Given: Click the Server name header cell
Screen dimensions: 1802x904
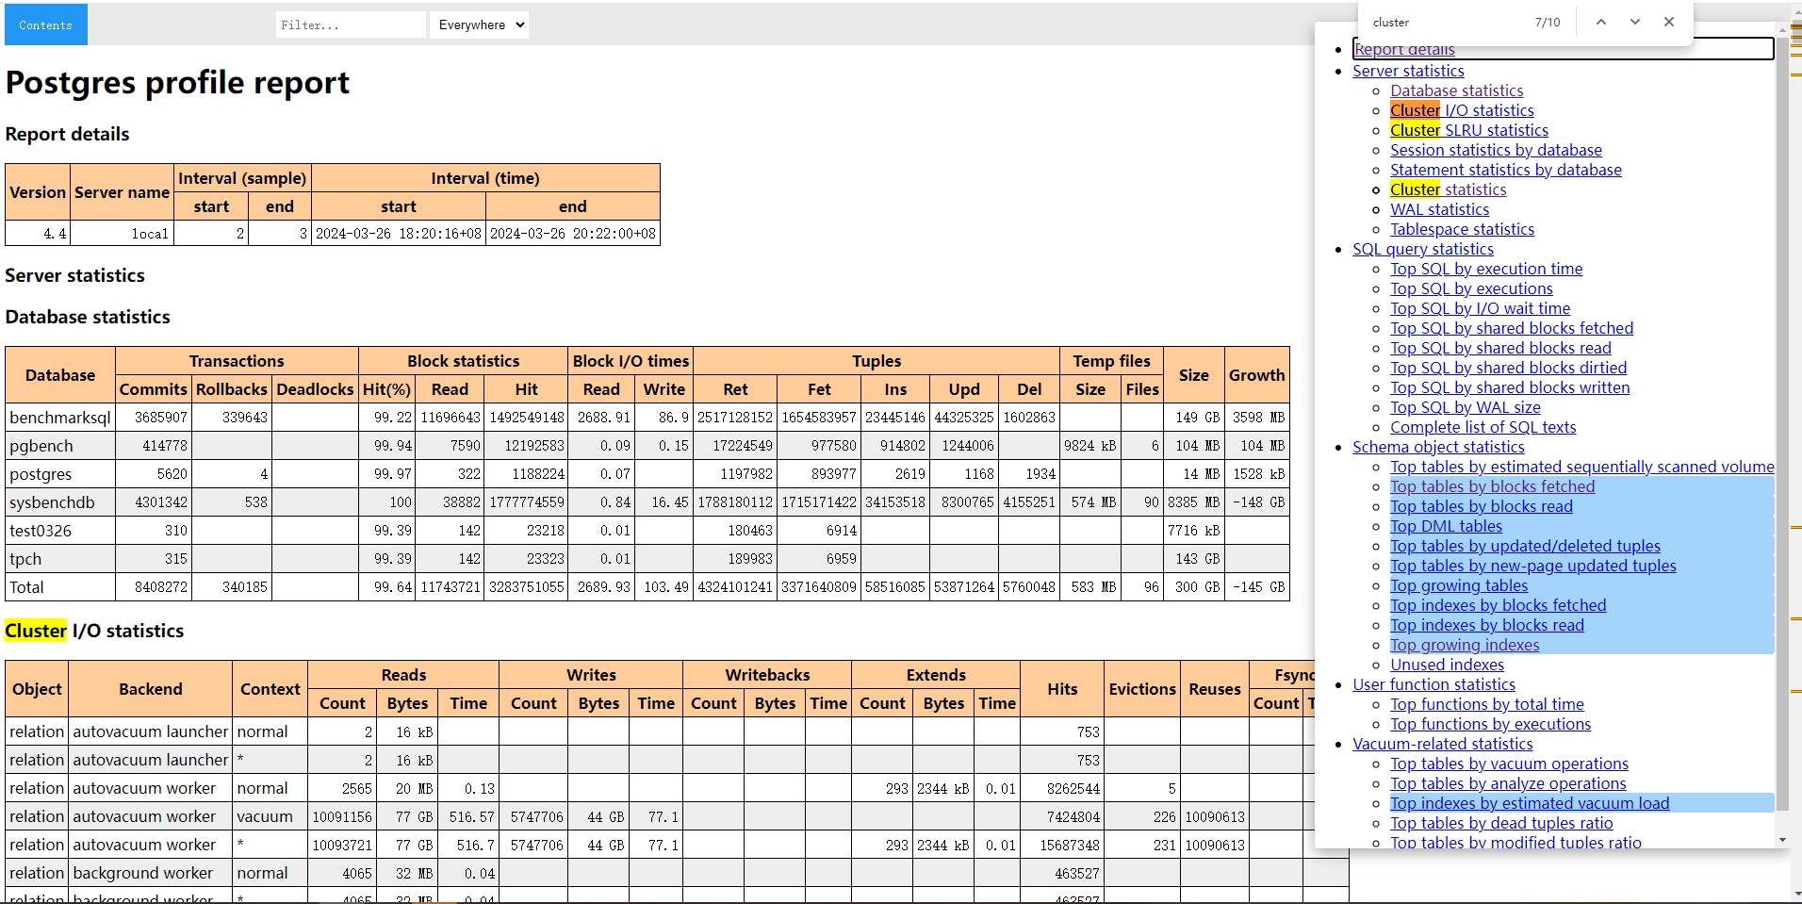Looking at the screenshot, I should (122, 192).
